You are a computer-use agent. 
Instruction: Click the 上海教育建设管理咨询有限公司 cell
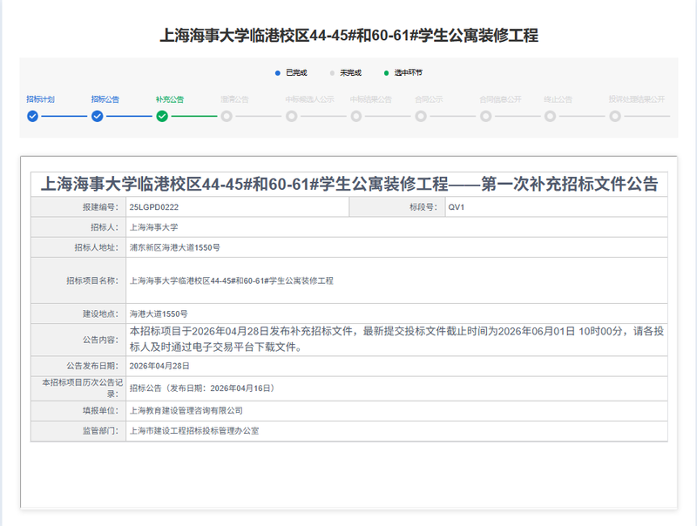(186, 410)
